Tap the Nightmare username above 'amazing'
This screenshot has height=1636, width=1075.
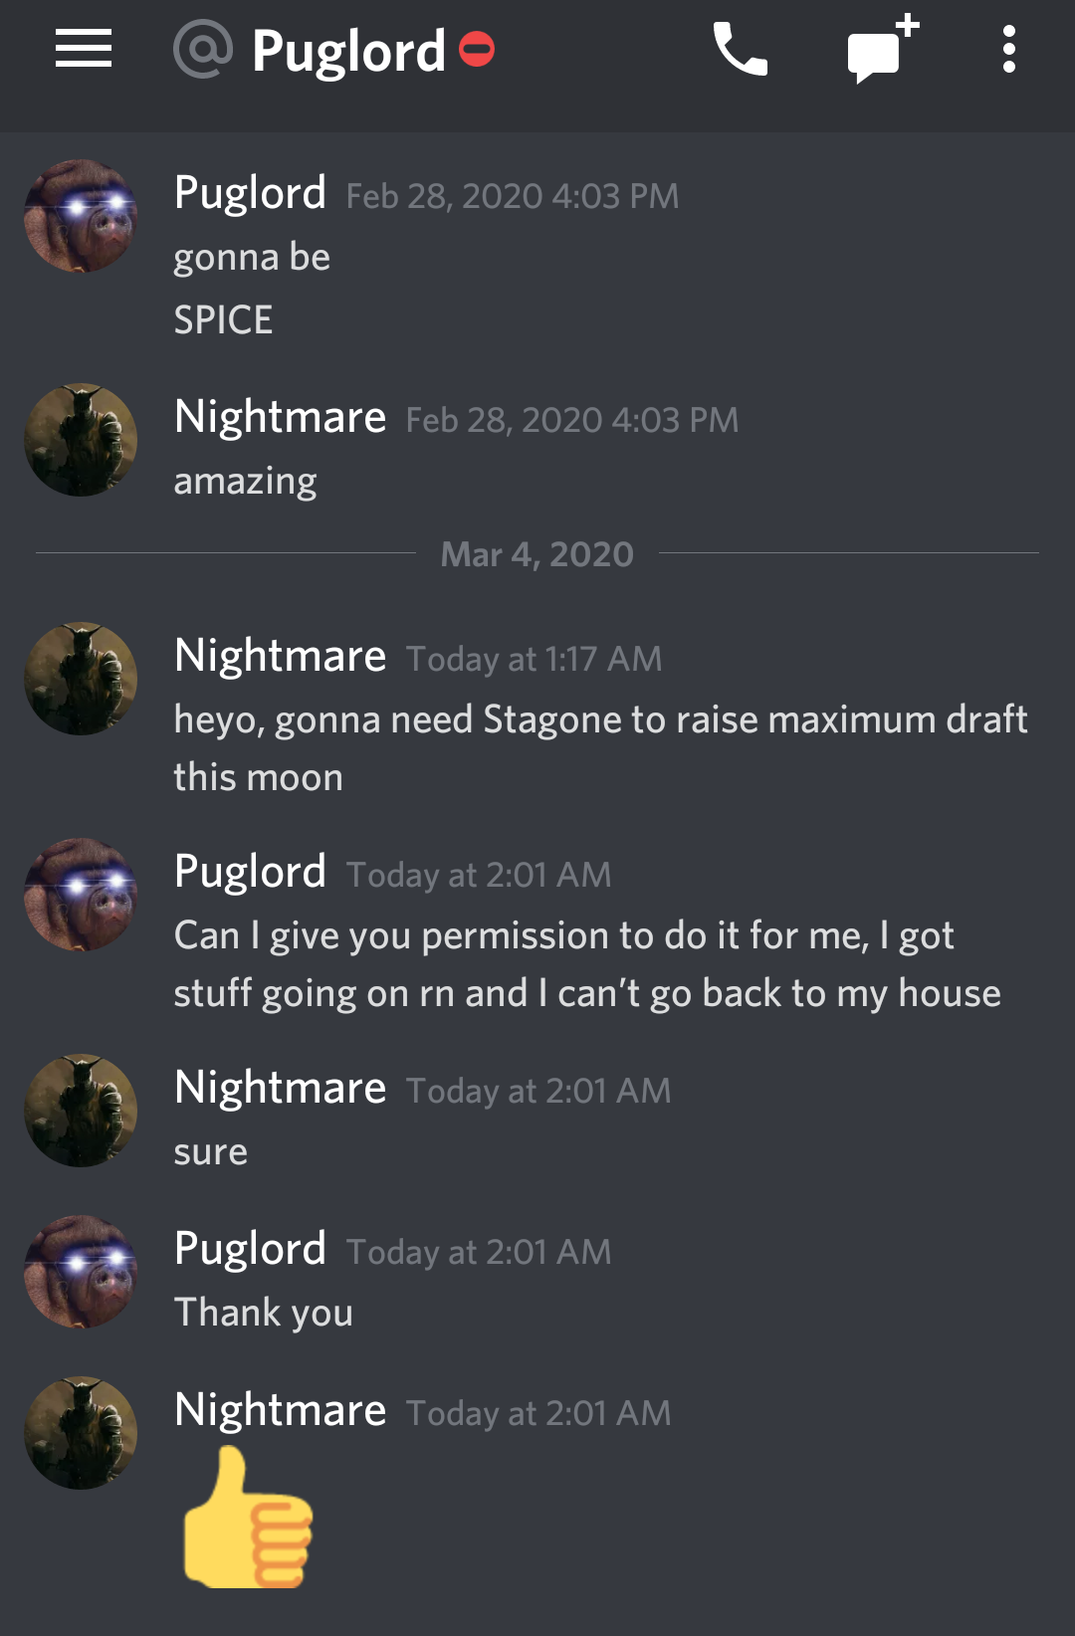280,416
